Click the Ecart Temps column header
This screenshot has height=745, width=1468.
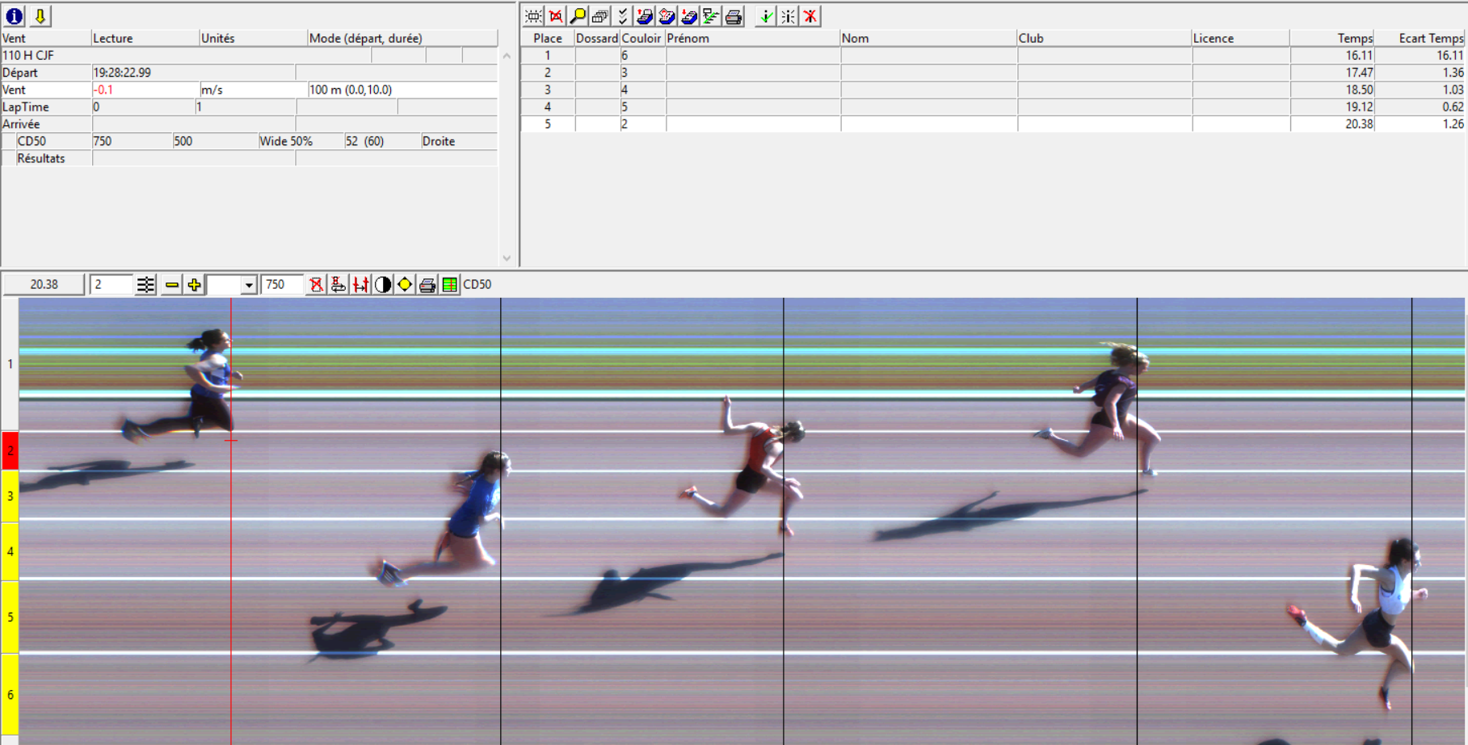point(1420,38)
